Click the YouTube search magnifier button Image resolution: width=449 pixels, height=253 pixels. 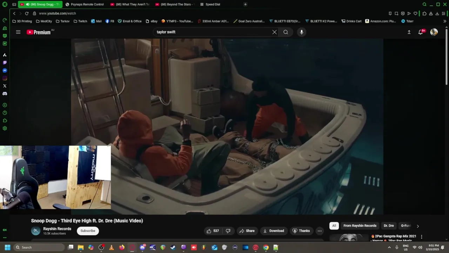click(x=286, y=32)
